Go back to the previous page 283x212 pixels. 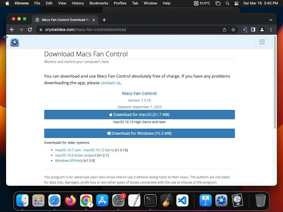click(x=12, y=30)
